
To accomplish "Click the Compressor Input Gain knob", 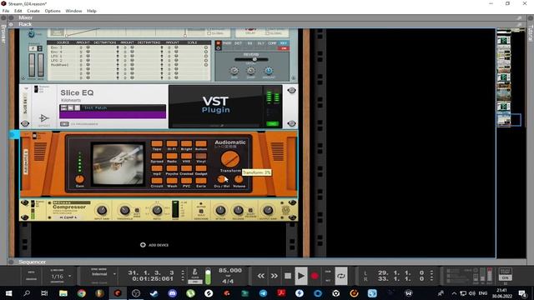I will point(102,210).
